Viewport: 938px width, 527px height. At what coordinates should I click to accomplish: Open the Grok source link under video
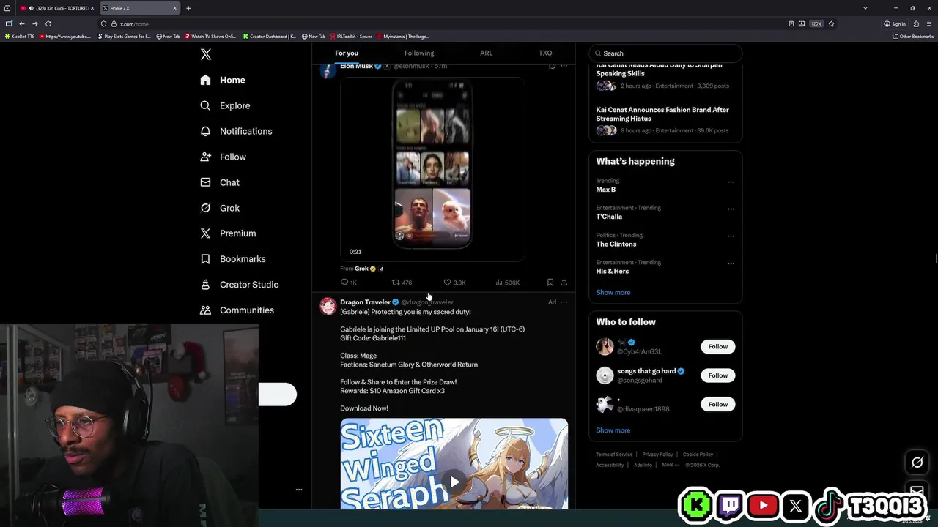(361, 269)
